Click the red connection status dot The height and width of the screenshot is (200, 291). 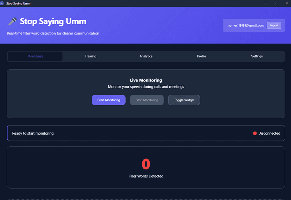[255, 133]
